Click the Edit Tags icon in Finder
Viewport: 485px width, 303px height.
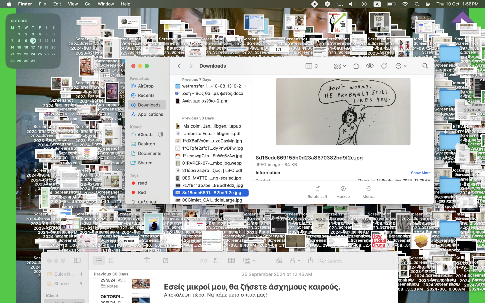[x=384, y=66]
